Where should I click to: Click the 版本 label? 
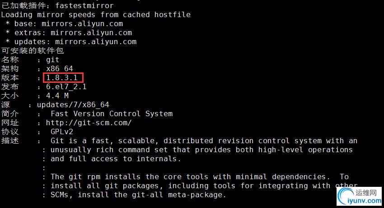click(10, 77)
